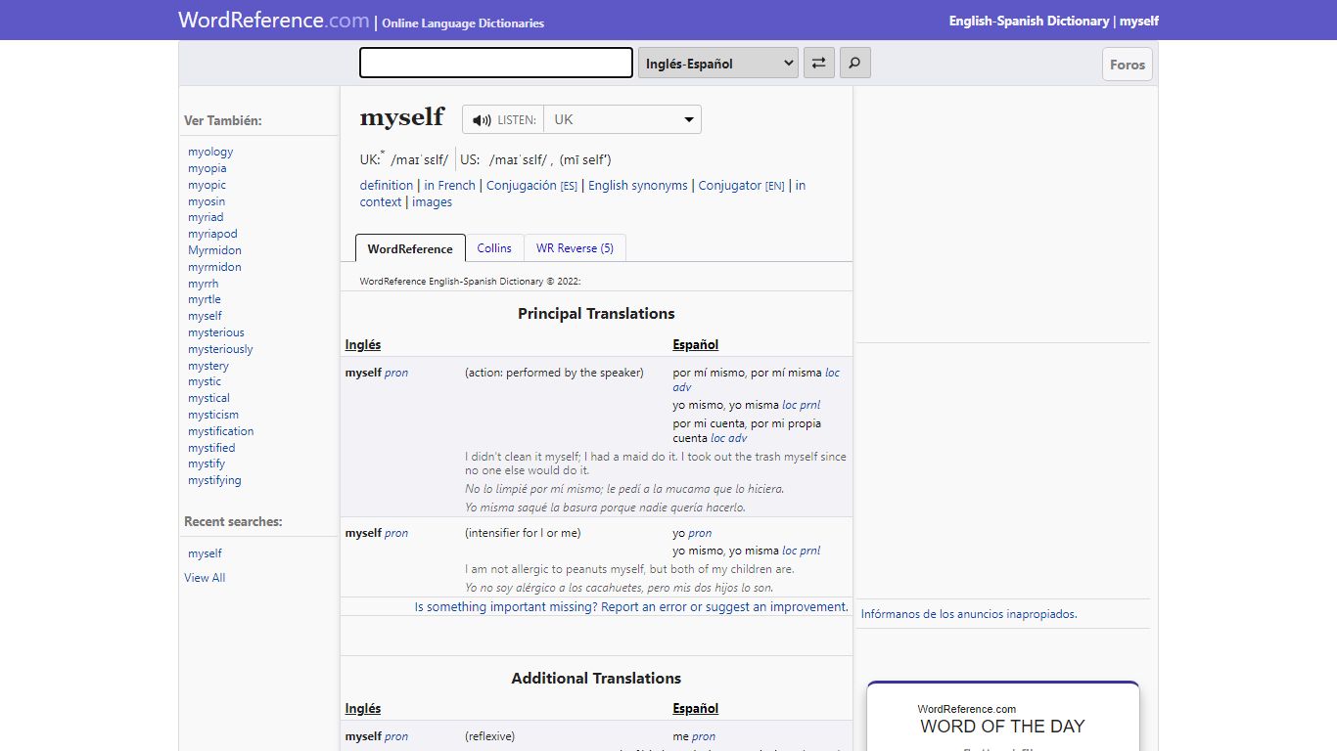Select the Principal Translations heading

click(x=596, y=314)
